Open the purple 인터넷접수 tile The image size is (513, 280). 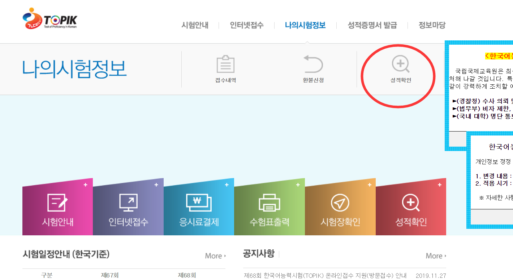point(128,209)
